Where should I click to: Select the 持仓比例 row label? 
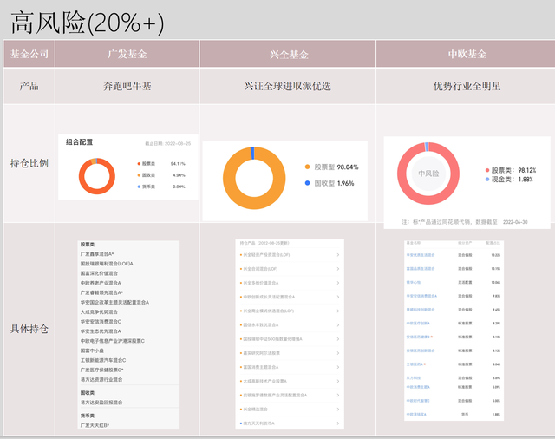(x=29, y=163)
